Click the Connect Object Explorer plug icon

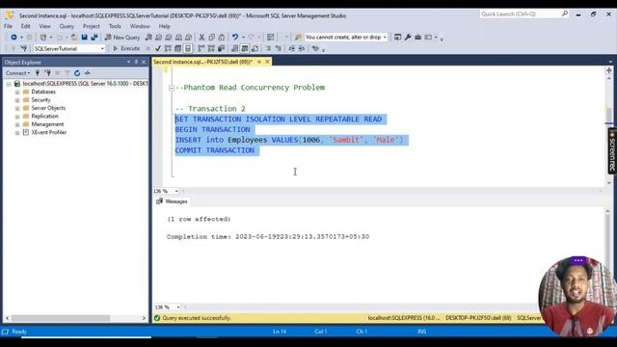tap(38, 73)
